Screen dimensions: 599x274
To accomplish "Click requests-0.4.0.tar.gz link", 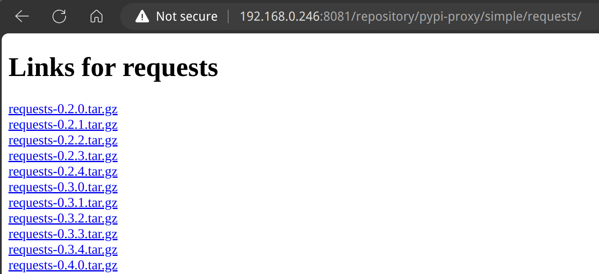I will pyautogui.click(x=63, y=266).
